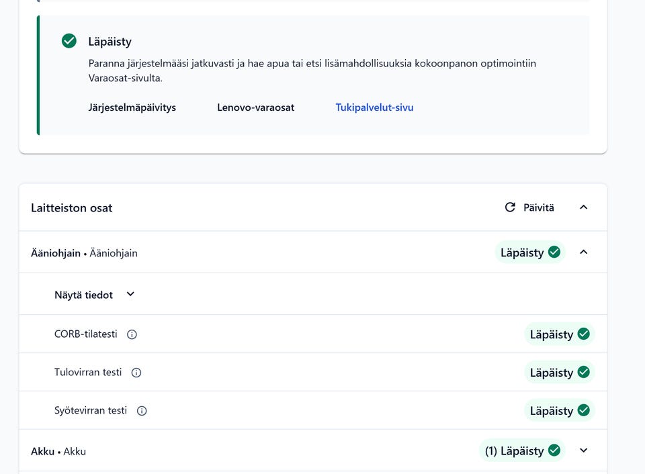
Task: Click the Äänioh­jain row's green pass checkmark
Action: (554, 252)
